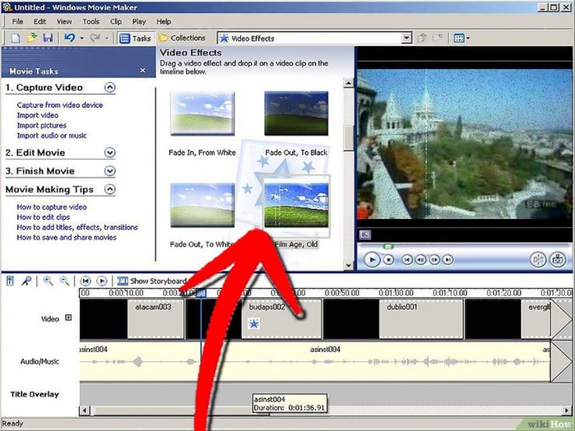The width and height of the screenshot is (575, 431).
Task: Click the Import pictures link
Action: pos(41,125)
